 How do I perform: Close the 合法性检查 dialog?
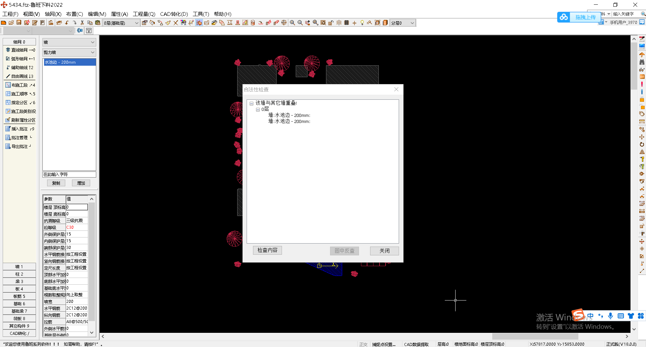[396, 89]
